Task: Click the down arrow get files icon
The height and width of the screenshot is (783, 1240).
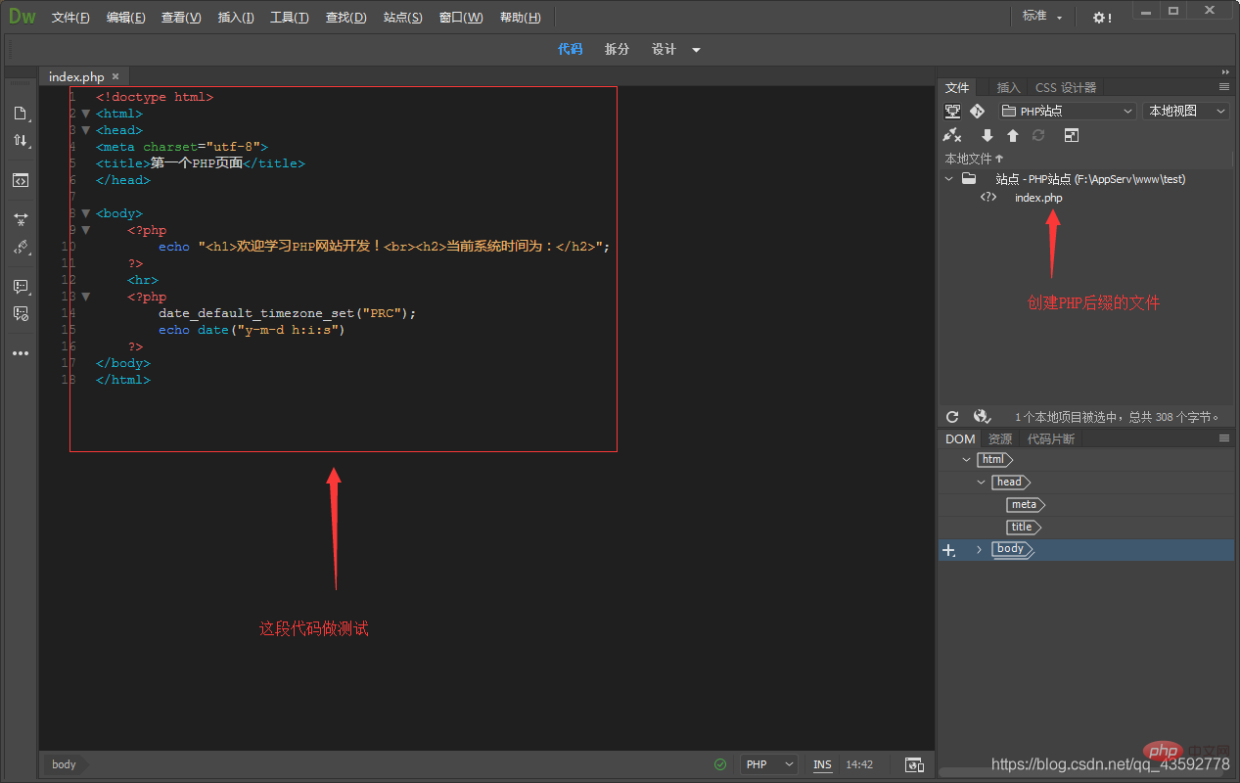Action: pos(987,136)
